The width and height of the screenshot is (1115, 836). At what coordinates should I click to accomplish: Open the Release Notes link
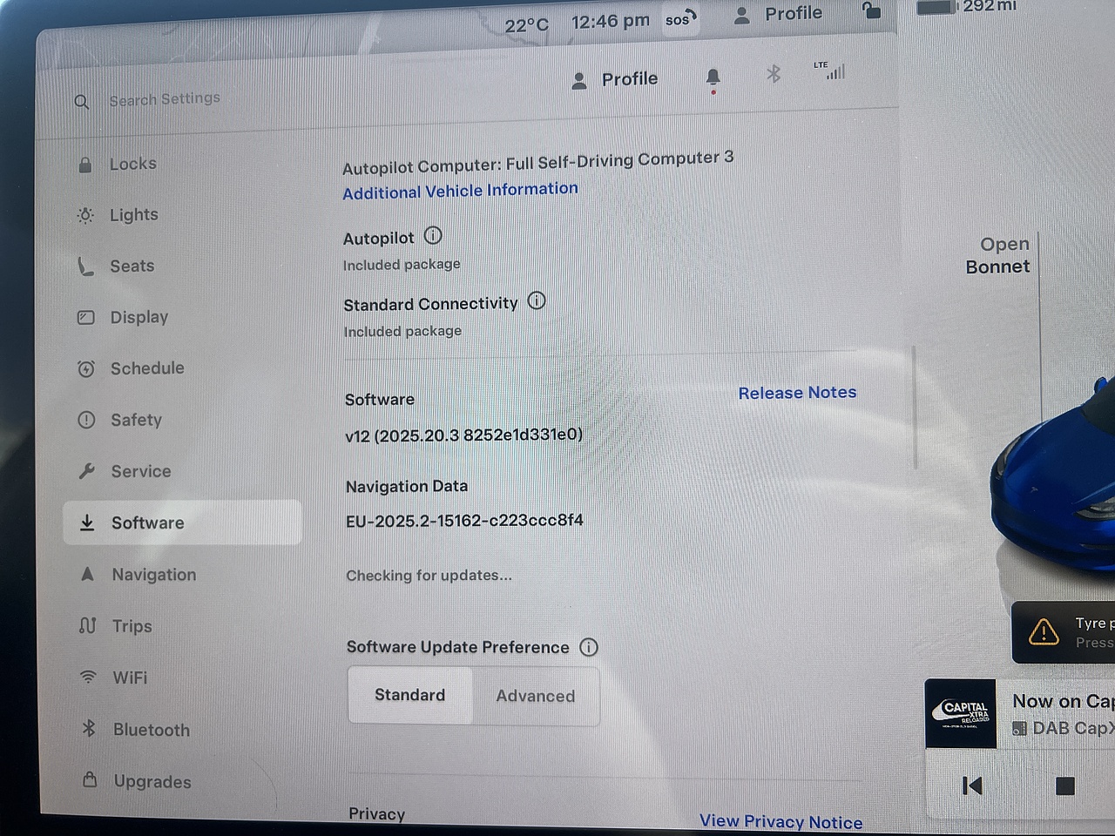coord(797,393)
